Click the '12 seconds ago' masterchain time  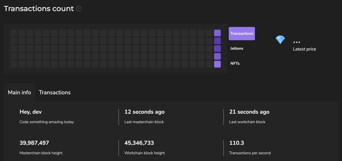point(145,112)
